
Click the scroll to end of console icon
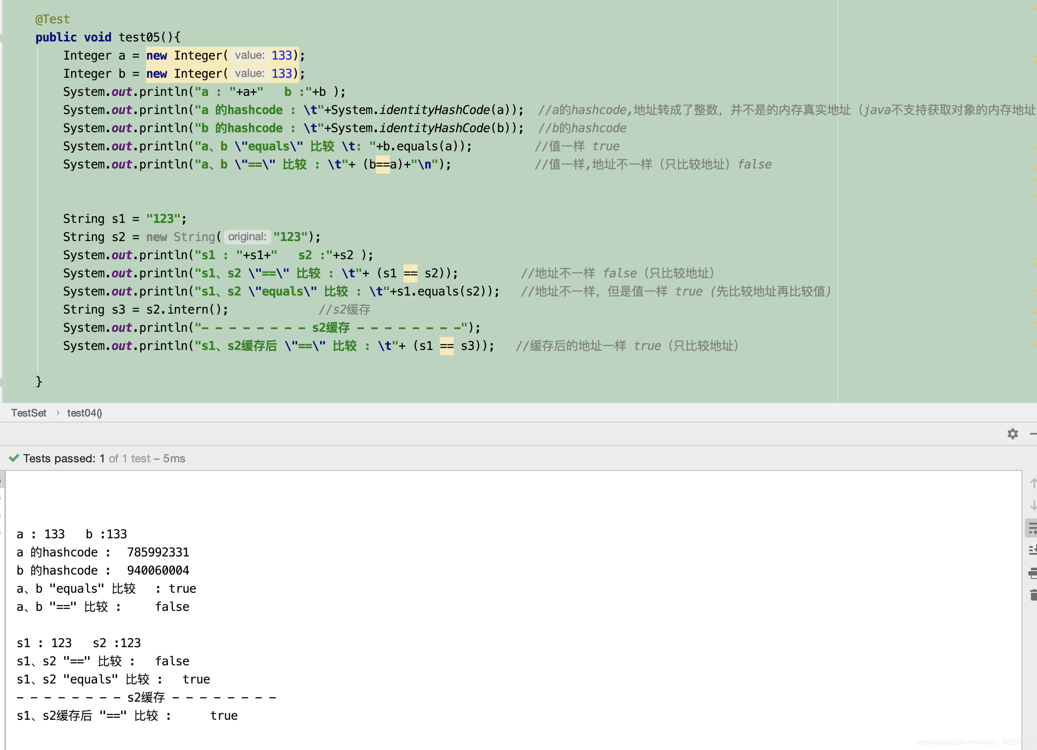tap(1033, 550)
